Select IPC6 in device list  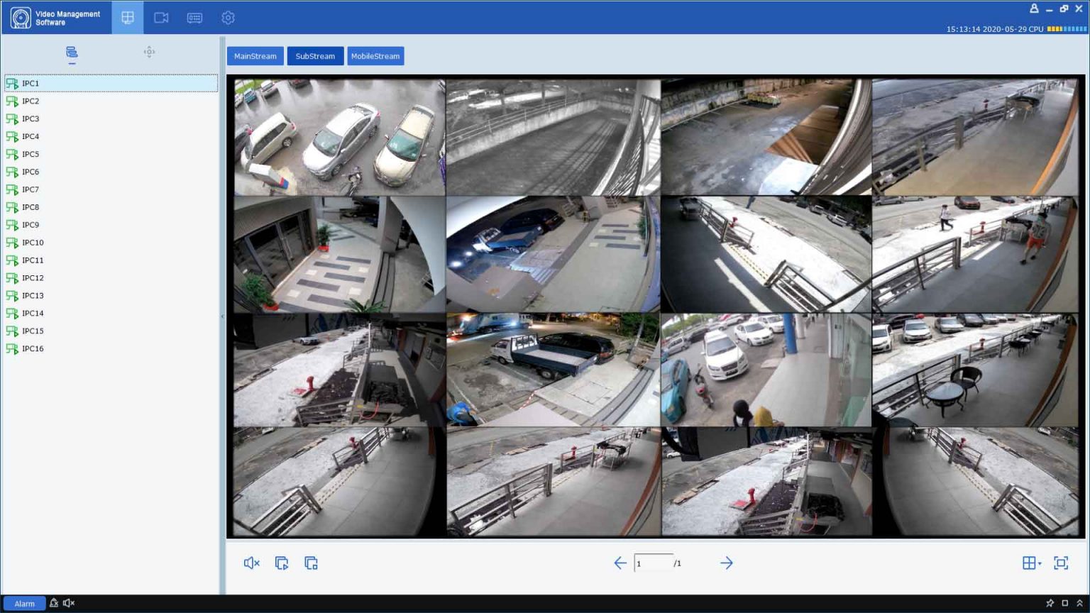tap(111, 172)
